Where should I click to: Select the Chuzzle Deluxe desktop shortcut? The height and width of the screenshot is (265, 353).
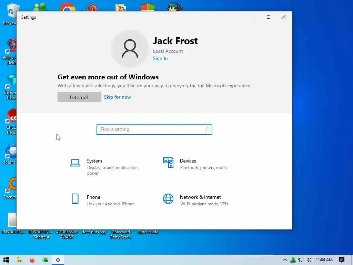click(11, 122)
